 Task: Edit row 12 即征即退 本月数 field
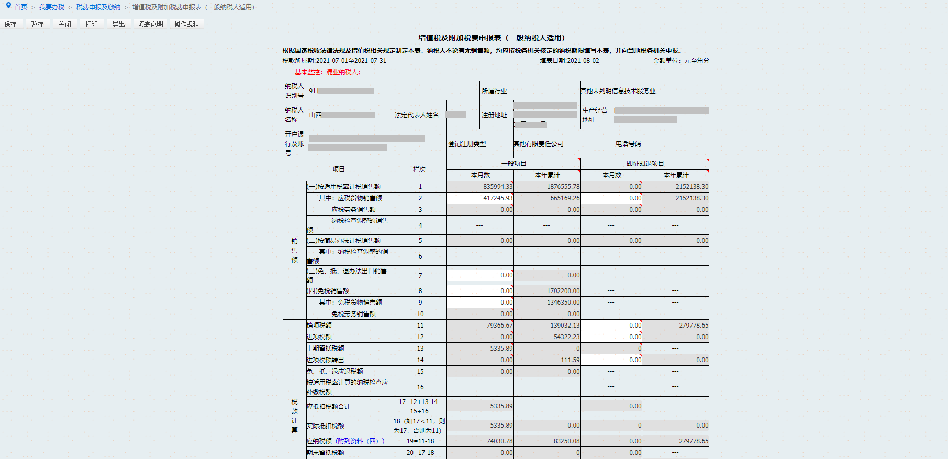click(x=611, y=337)
